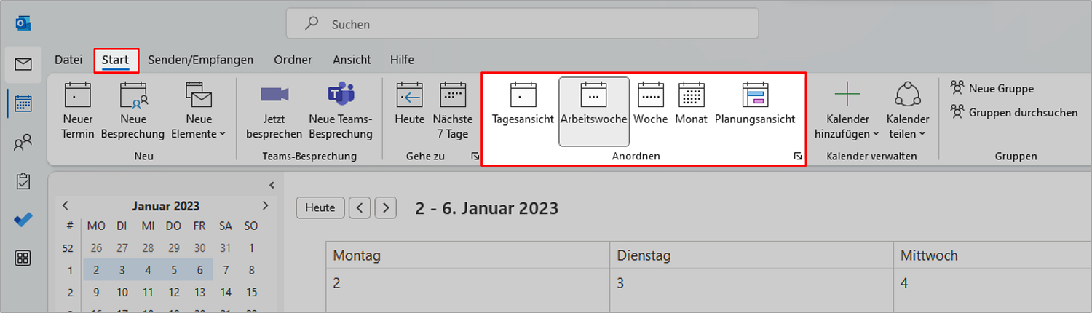The height and width of the screenshot is (313, 1092).
Task: Open the People contacts sidebar icon
Action: point(23,143)
